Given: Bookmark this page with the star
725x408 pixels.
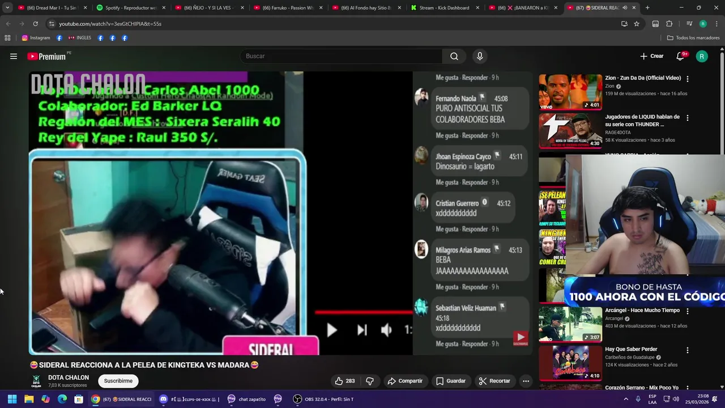Looking at the screenshot, I should pos(637,24).
